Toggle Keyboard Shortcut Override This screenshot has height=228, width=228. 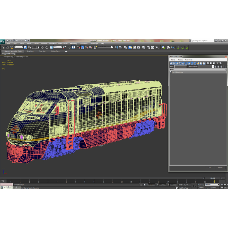74,47
